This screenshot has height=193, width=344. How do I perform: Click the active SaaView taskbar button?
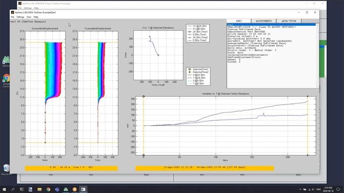tap(83, 189)
